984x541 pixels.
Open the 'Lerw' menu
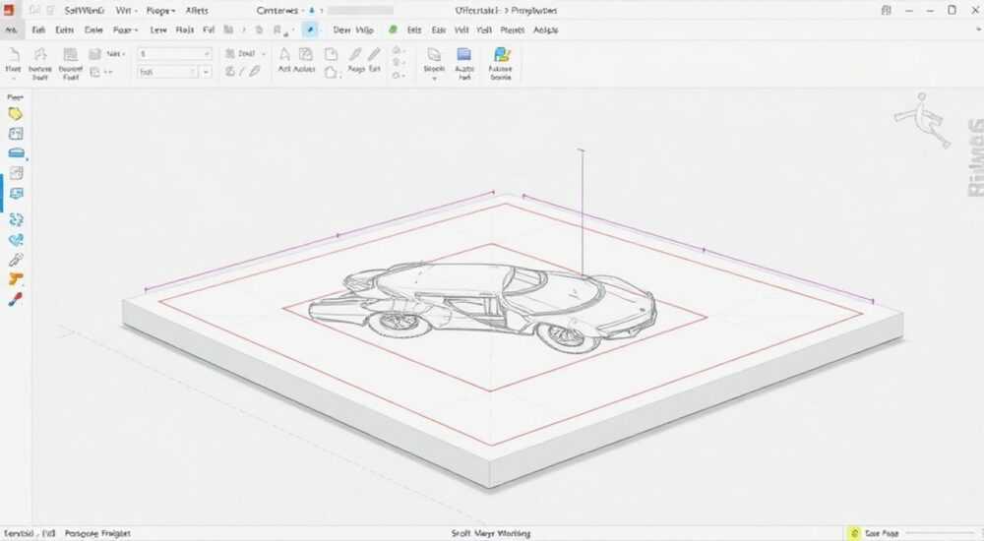click(x=158, y=30)
